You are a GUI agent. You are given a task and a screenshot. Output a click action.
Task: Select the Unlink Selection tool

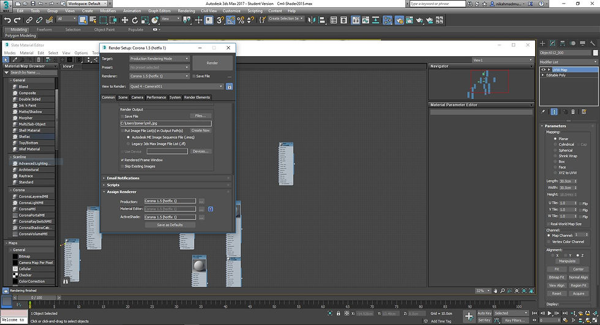(39, 20)
